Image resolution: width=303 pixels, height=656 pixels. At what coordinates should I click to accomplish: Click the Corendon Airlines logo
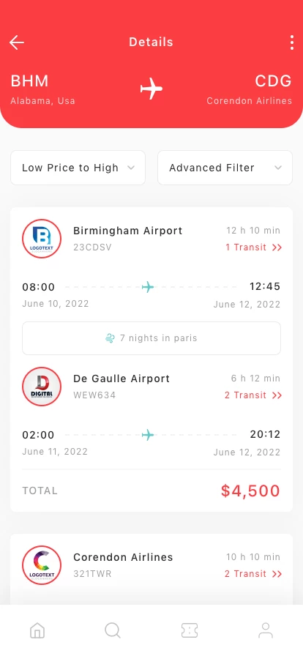pos(42,564)
